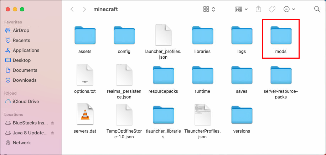
Task: Click the green full-screen window button
Action: [22, 9]
